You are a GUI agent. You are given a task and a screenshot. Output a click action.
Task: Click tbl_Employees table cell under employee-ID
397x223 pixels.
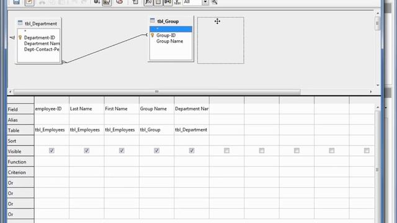(51, 129)
